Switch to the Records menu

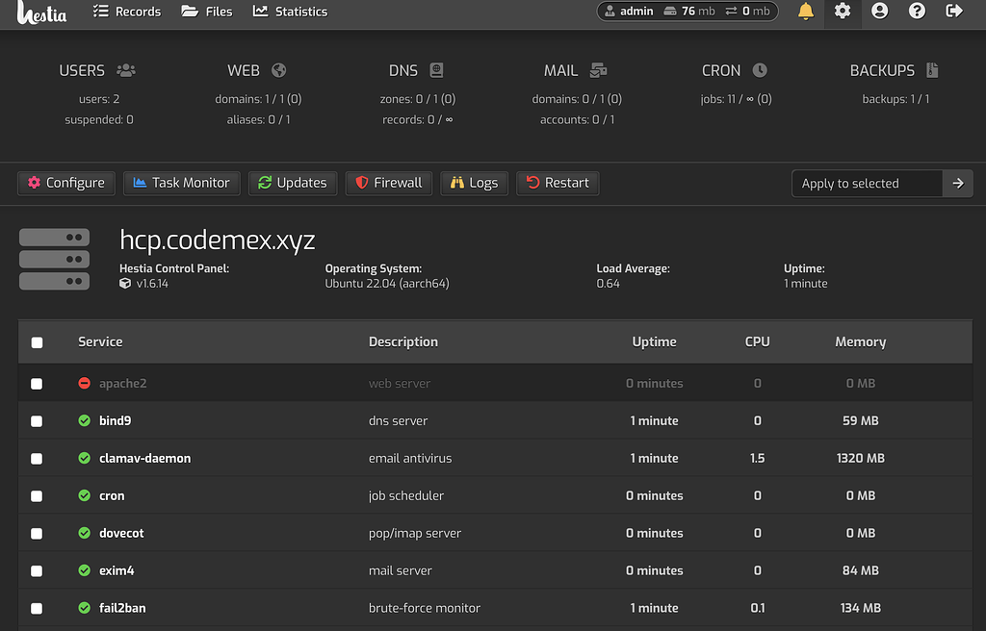[x=126, y=12]
